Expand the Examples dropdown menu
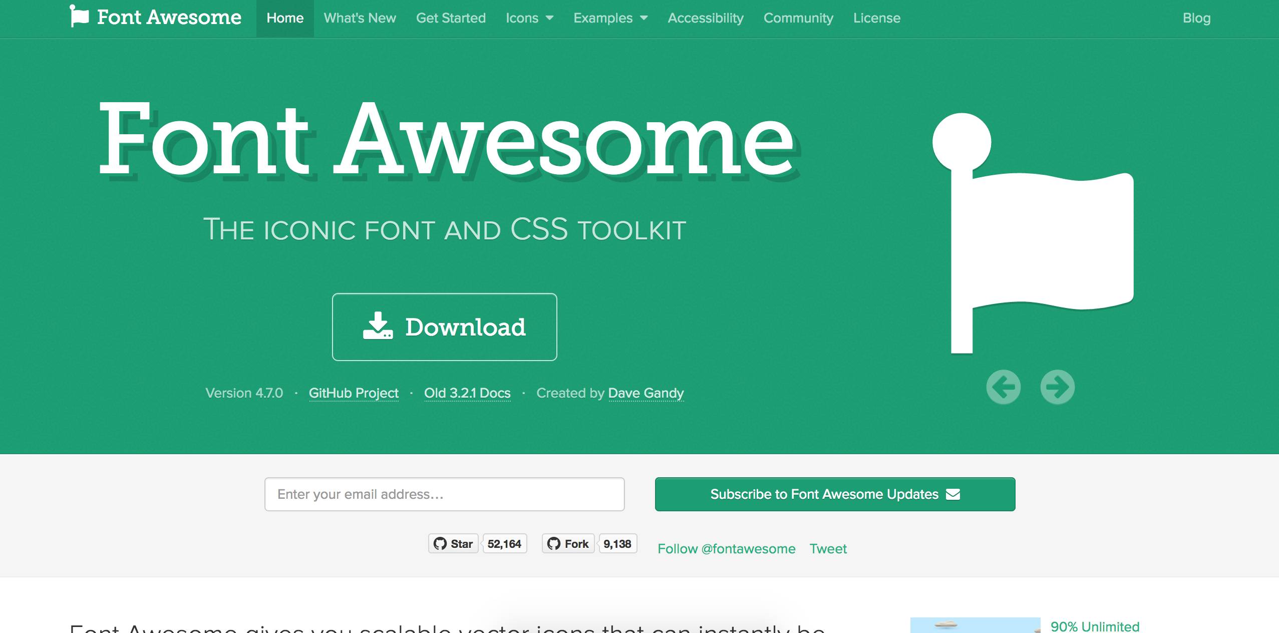Viewport: 1279px width, 633px height. 610,18
